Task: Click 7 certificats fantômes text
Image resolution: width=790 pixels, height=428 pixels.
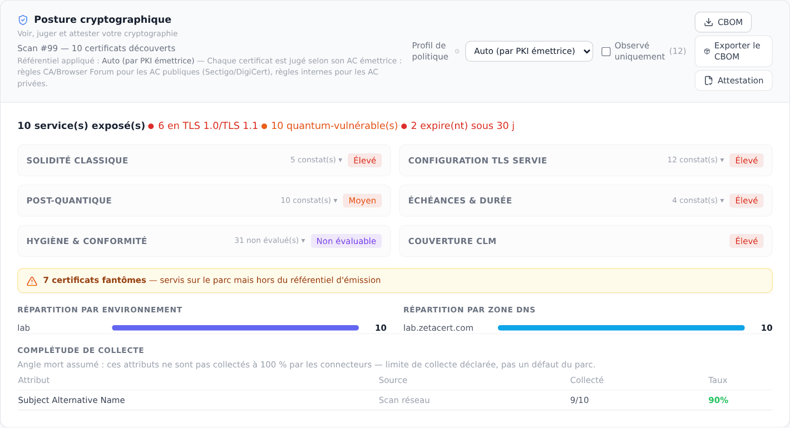Action: [x=95, y=280]
